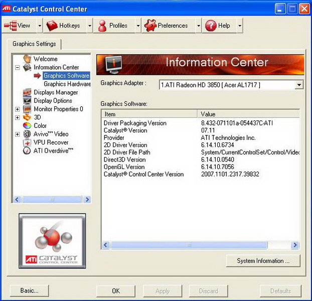The image size is (312, 301).
Task: Click the VPU Recover first-aid icon
Action: (27, 142)
